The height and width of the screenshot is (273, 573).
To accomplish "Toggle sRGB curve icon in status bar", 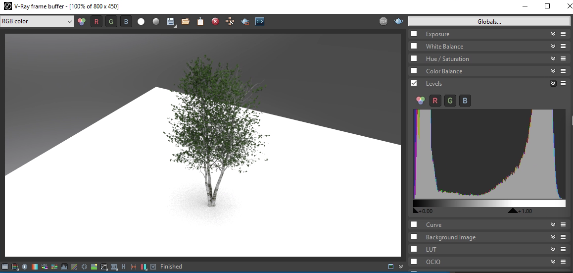I will point(104,267).
